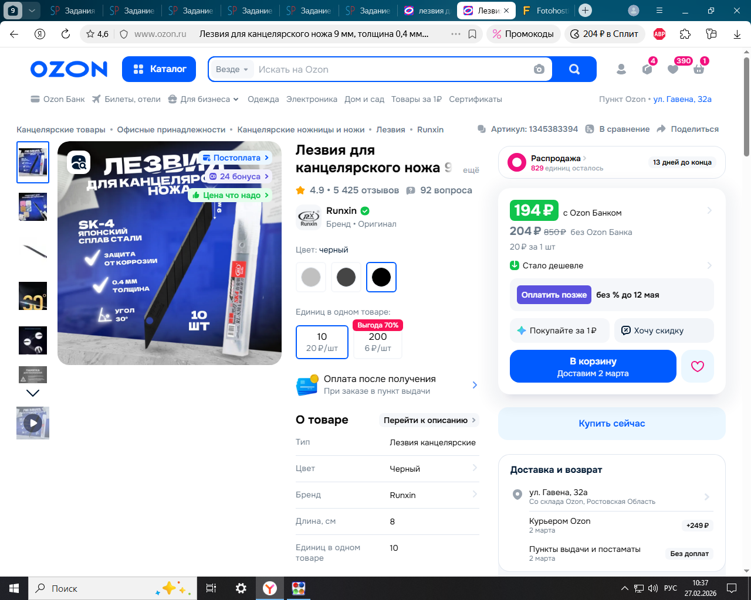Open the 'Канцелярские товары' breadcrumb
Screen dimensions: 751x600
point(61,129)
